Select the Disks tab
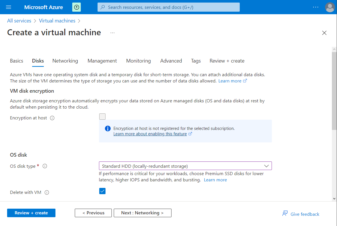 point(38,61)
